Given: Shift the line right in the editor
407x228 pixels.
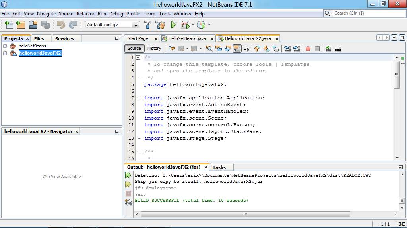Looking at the screenshot, I should 297,49.
